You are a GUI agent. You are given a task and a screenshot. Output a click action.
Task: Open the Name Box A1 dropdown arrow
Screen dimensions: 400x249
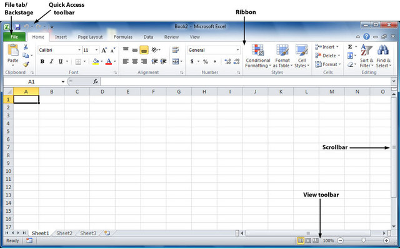coord(62,82)
